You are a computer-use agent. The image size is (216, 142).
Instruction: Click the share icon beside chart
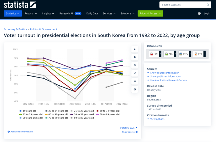click(135, 73)
